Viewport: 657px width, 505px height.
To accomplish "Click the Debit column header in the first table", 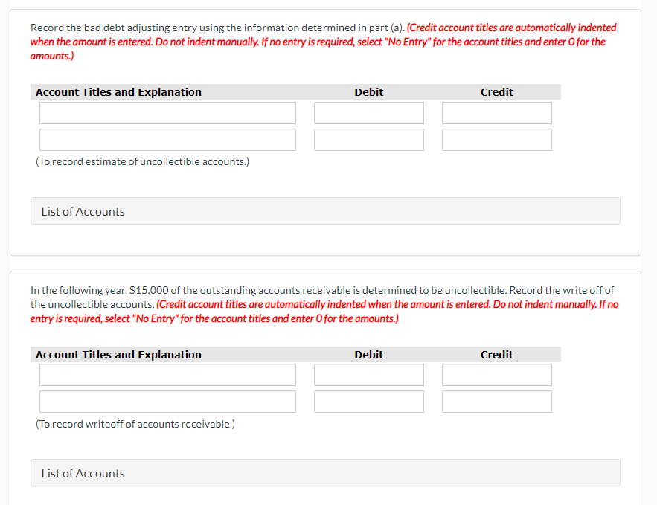I will tap(368, 91).
